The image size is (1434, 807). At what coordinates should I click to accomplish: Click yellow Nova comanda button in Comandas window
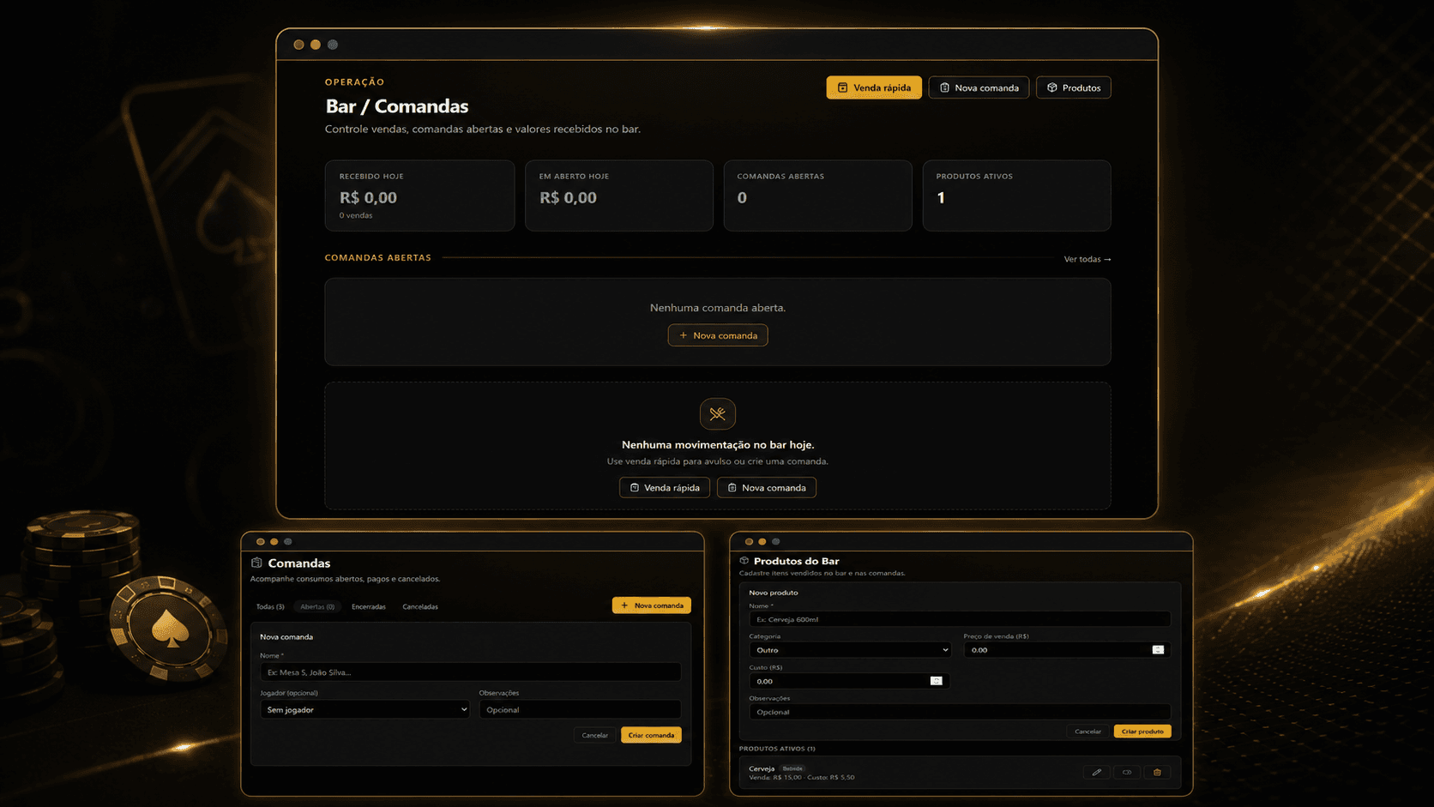(652, 605)
